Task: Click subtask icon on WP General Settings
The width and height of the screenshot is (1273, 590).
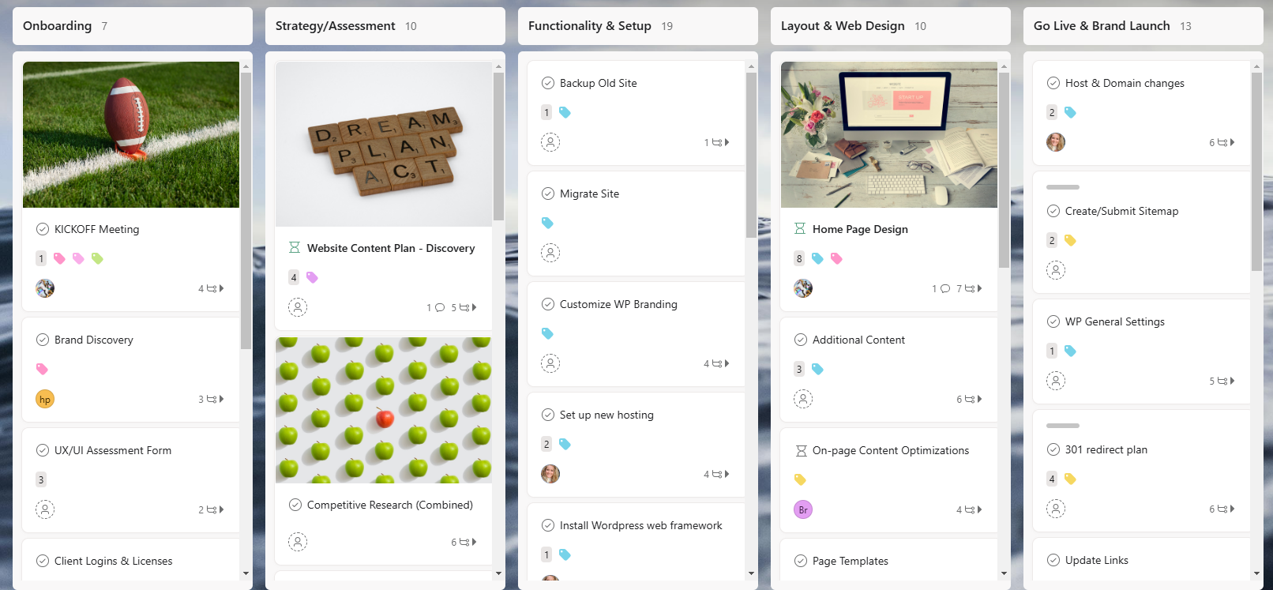Action: point(1222,381)
